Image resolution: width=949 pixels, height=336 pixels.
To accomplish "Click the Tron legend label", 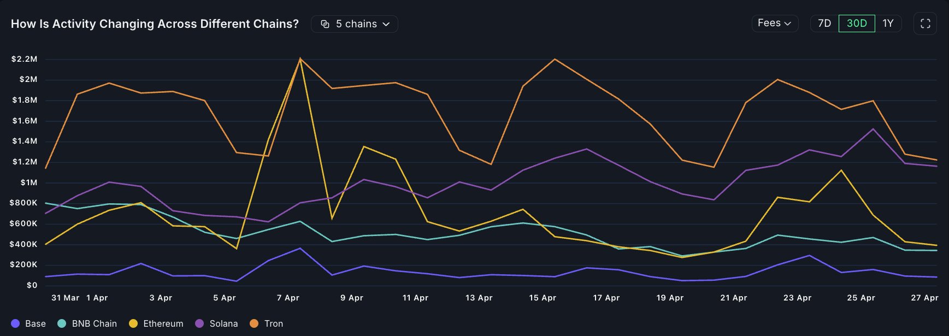I will coord(274,323).
